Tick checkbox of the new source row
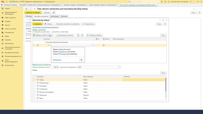 tap(34, 45)
